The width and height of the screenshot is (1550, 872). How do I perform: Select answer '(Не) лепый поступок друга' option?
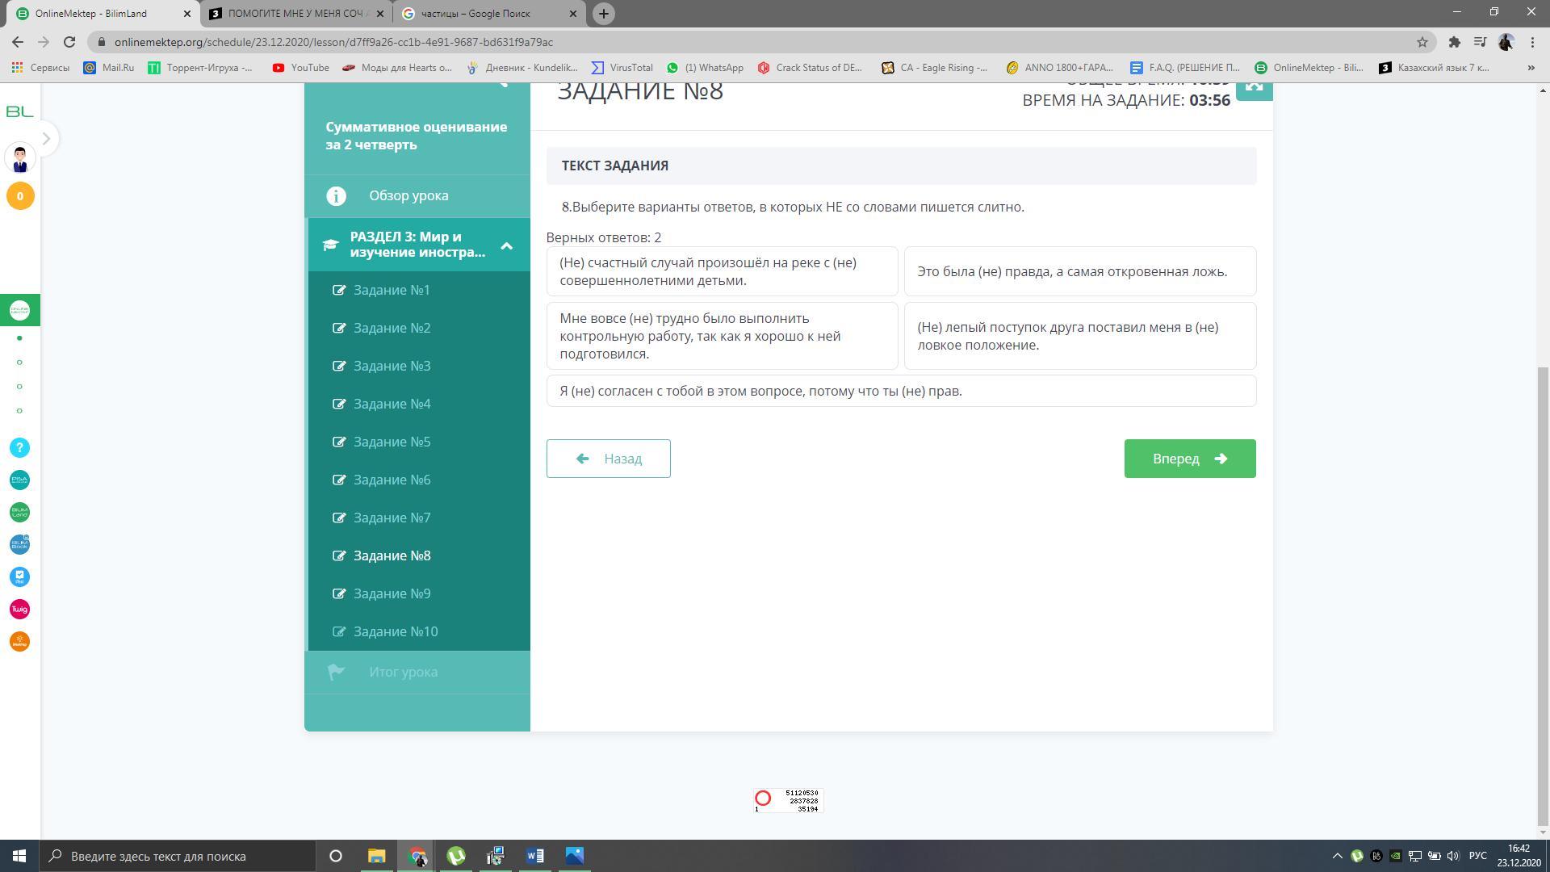point(1079,336)
